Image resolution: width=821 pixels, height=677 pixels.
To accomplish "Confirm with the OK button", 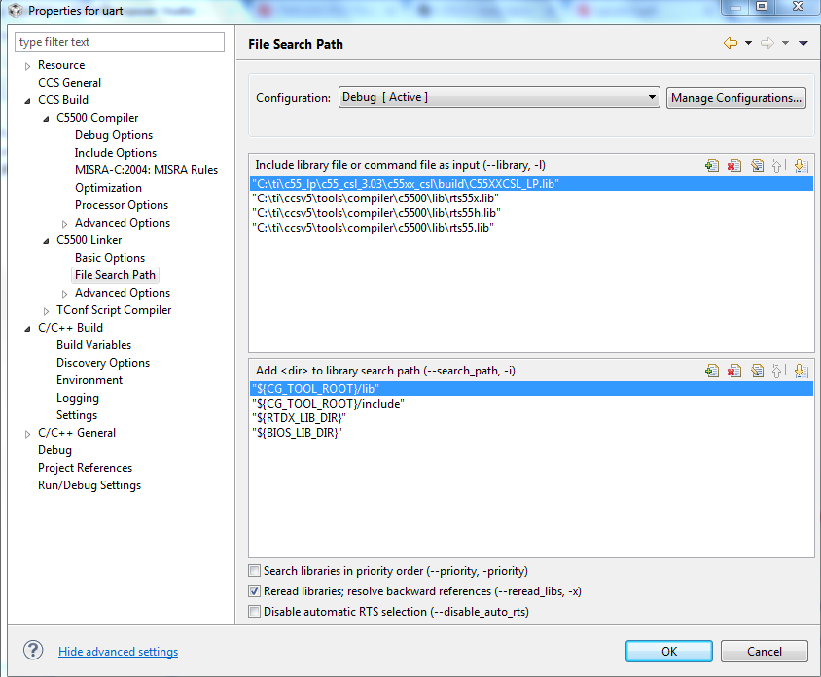I will coord(668,651).
